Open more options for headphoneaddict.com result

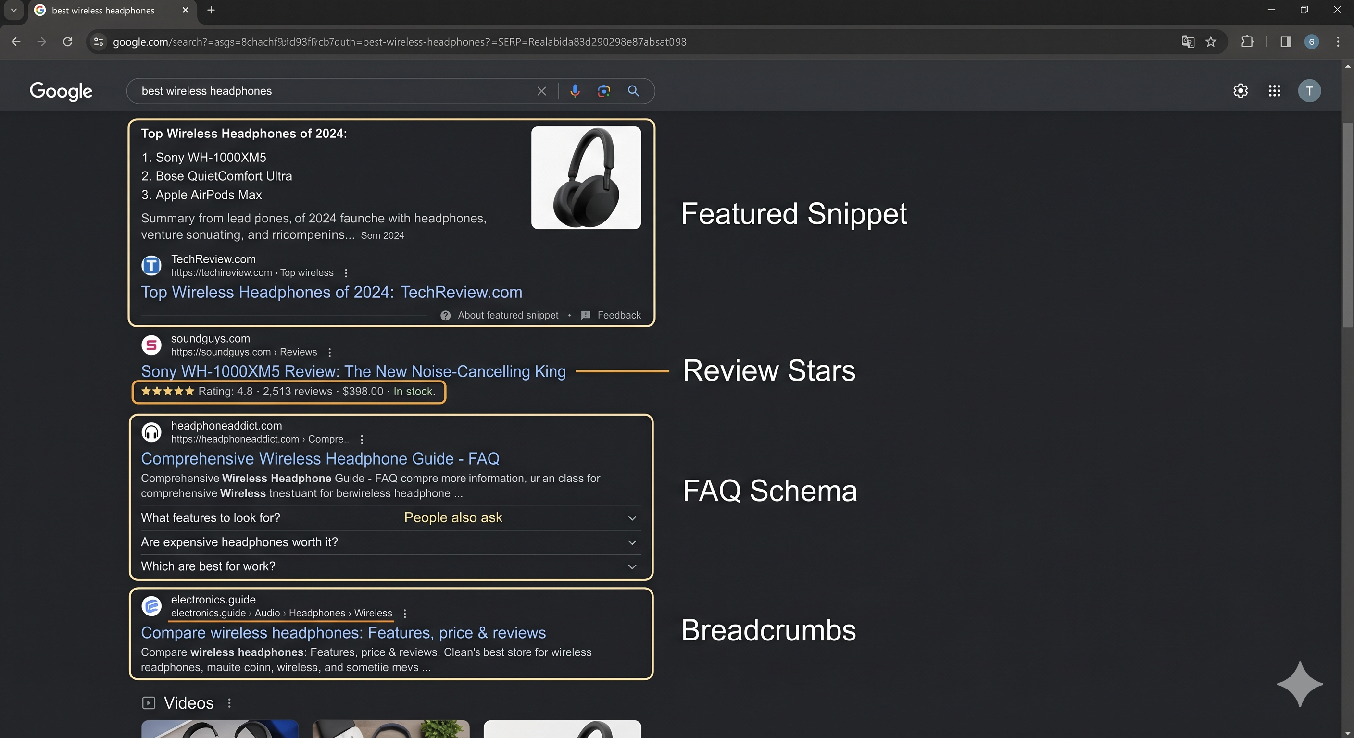point(362,439)
